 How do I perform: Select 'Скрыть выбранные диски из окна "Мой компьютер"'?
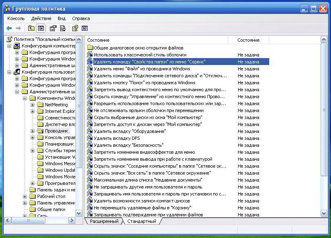click(x=148, y=117)
